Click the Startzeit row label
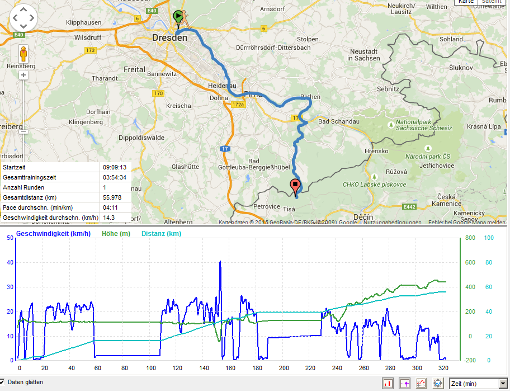 point(14,167)
